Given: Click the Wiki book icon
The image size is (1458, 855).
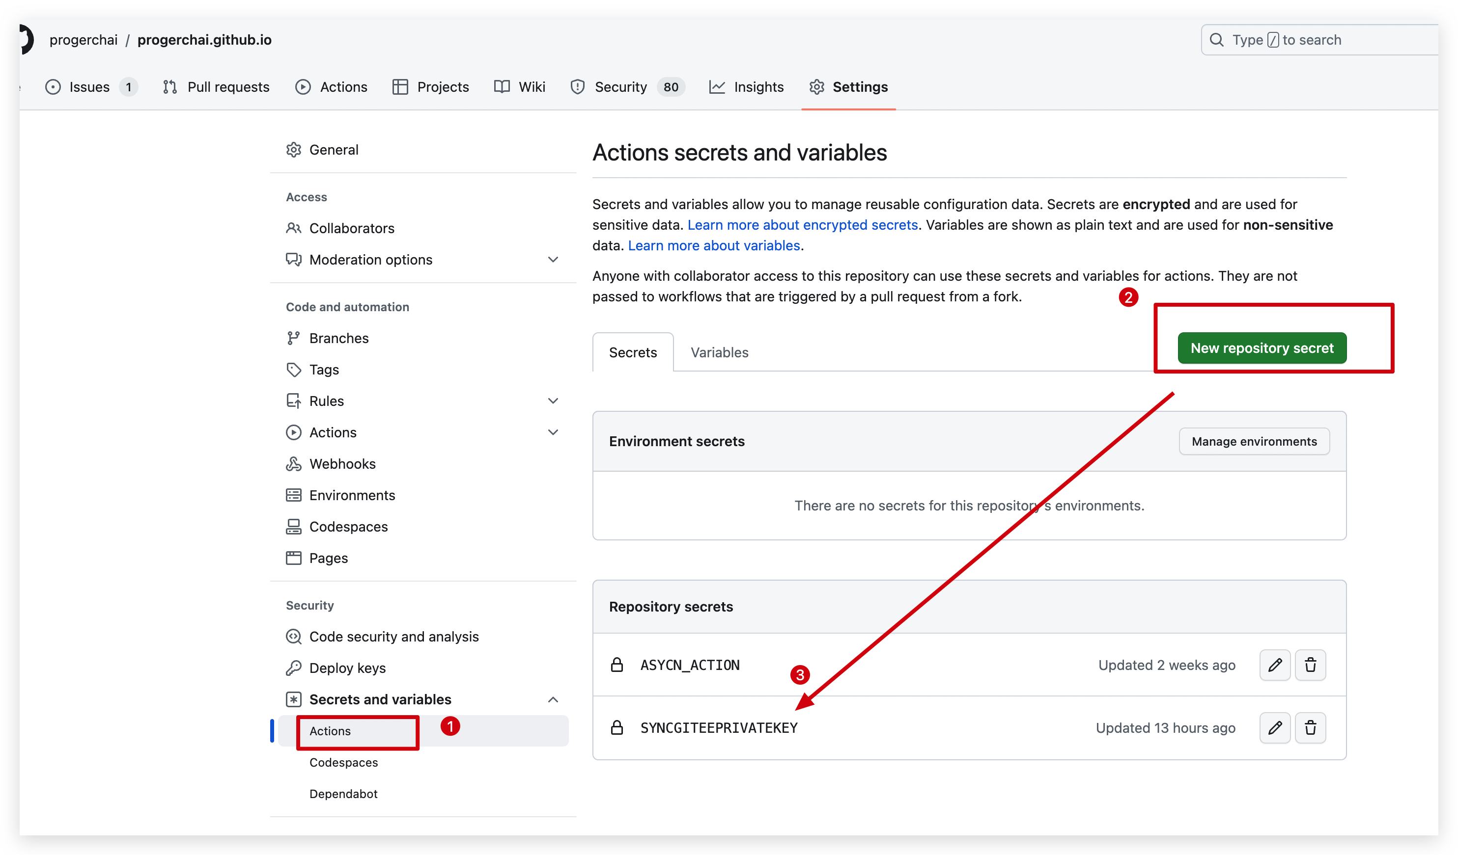Looking at the screenshot, I should [x=502, y=87].
